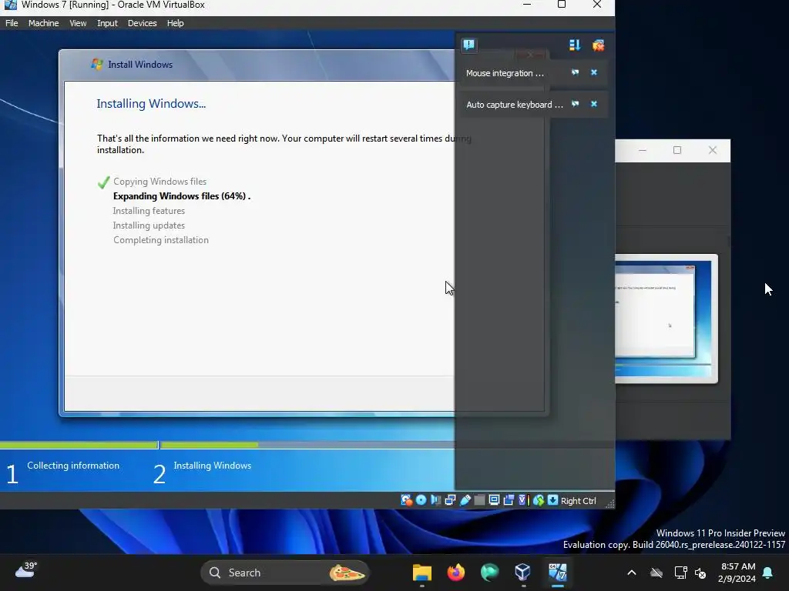Click the virtualization CPU load status icon
Screen dimensions: 789x591
pyautogui.click(x=524, y=500)
